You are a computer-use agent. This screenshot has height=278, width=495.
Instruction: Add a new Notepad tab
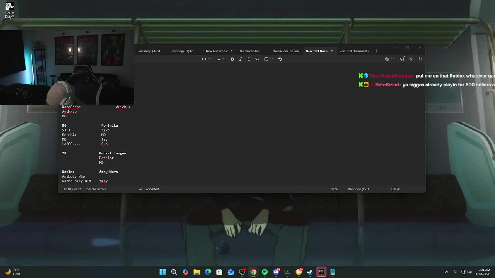[376, 51]
